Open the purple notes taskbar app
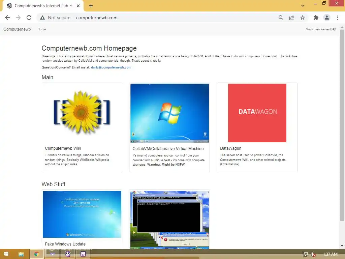Image resolution: width=345 pixels, height=259 pixels. 83,254
